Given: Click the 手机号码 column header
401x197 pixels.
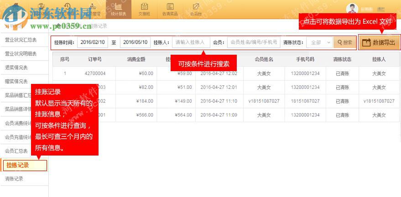Looking at the screenshot, I should [x=305, y=60].
